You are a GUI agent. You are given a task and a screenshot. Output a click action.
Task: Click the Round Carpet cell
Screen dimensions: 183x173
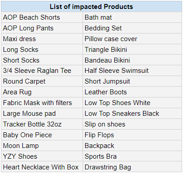pos(42,81)
